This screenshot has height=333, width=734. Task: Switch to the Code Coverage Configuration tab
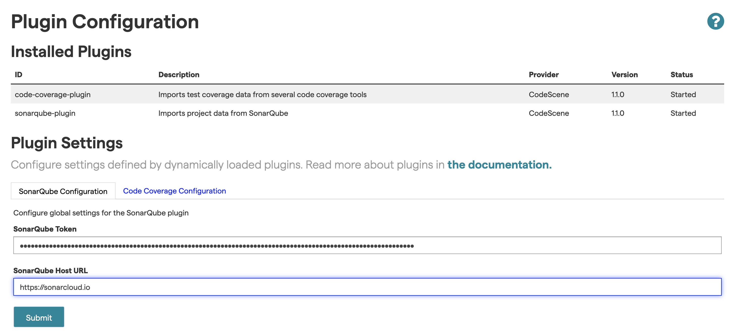coord(174,191)
